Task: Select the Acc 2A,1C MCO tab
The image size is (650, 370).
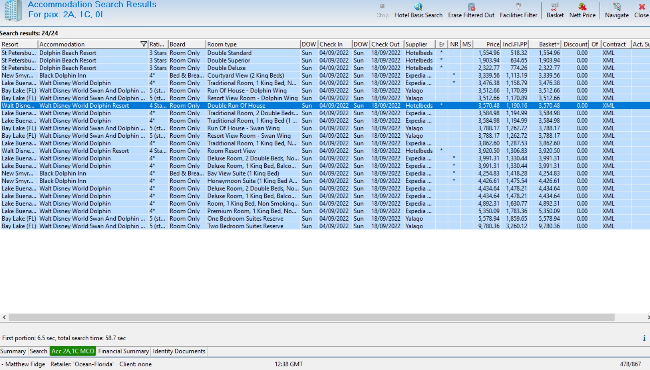Action: coord(73,351)
